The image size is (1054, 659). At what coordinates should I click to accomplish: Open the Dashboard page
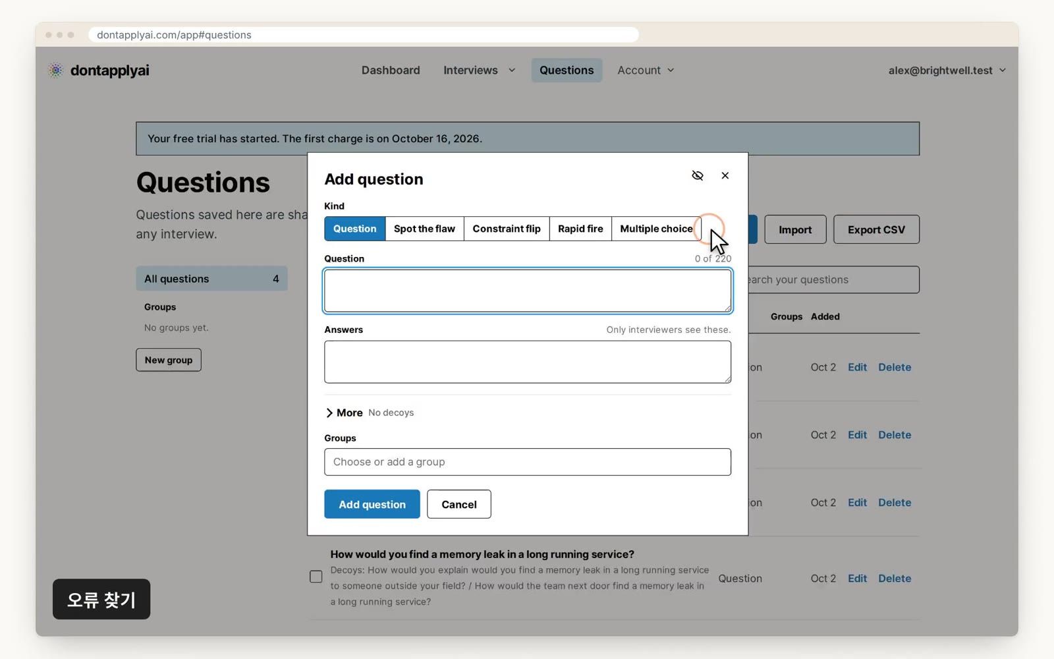pos(391,71)
